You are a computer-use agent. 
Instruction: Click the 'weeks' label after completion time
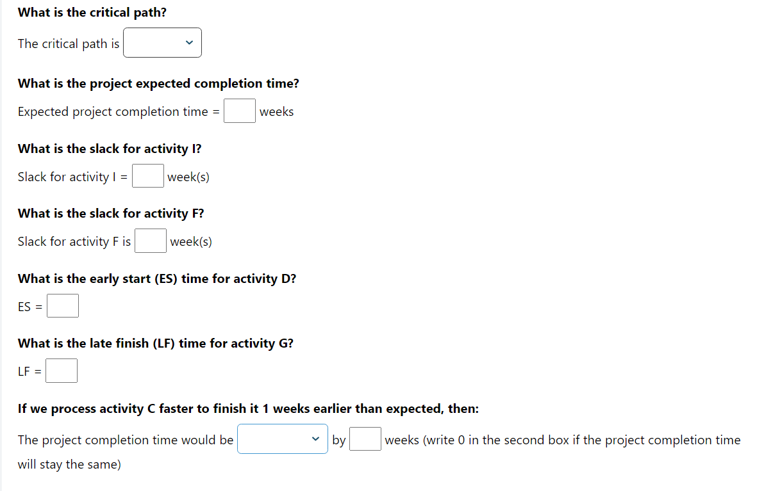click(x=276, y=111)
